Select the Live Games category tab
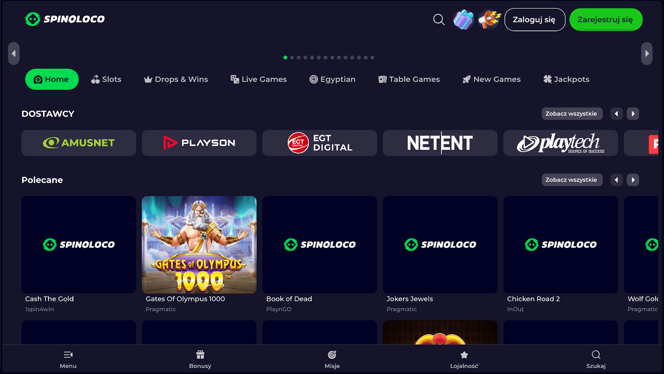Screen dimensions: 664x374 (x=259, y=80)
